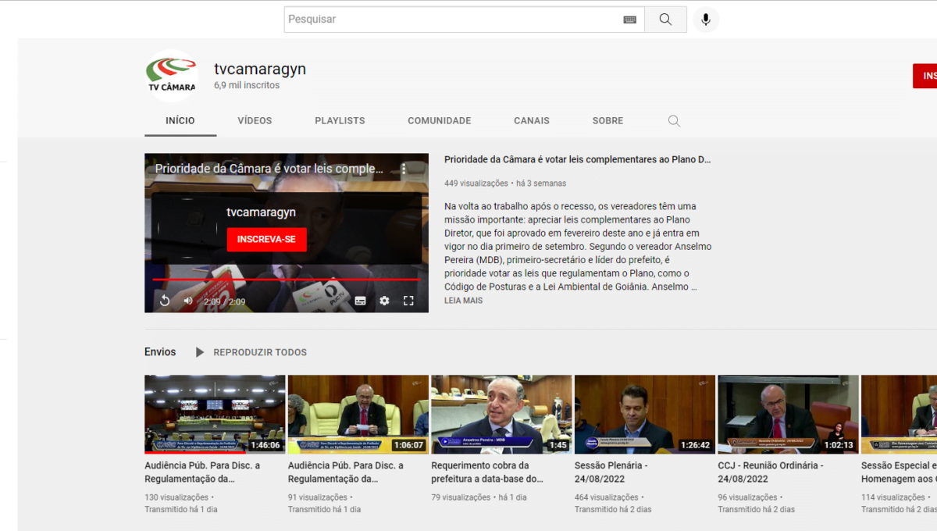
Task: Open the 1:45 Requerimento video thumbnail
Action: point(502,414)
